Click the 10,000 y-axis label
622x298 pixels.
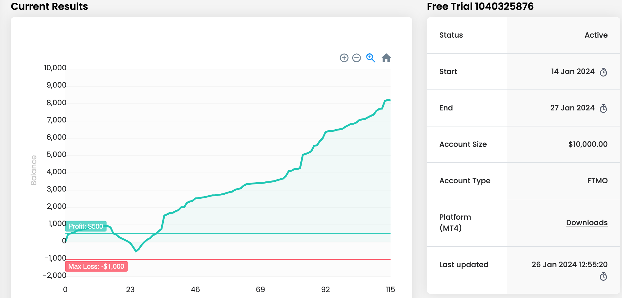[55, 68]
